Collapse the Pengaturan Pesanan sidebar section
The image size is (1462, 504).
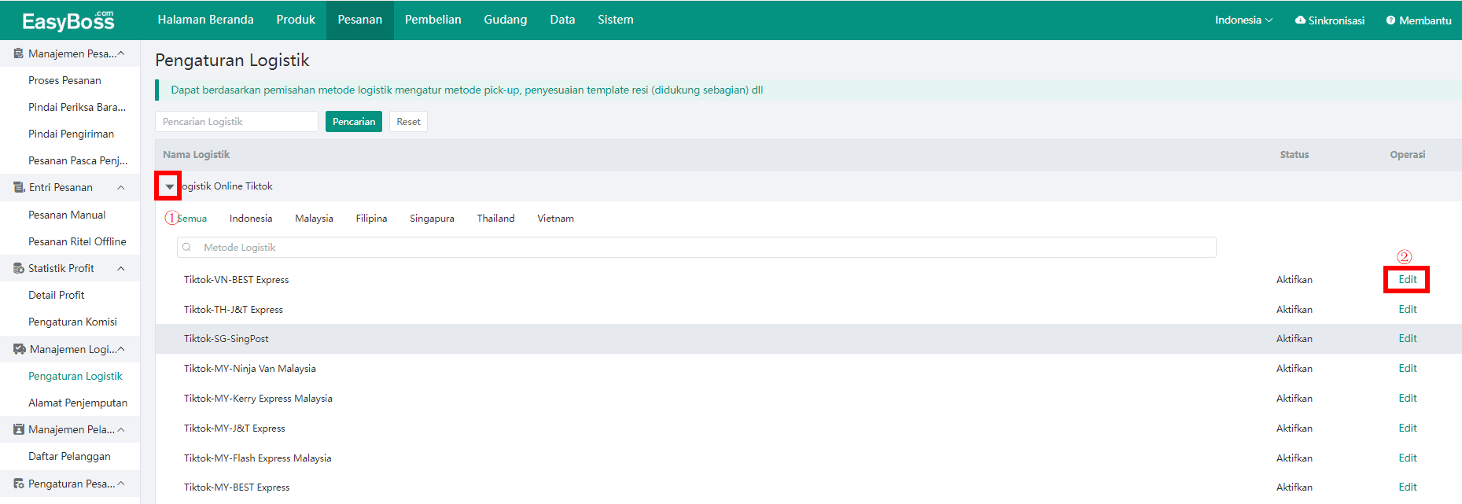pyautogui.click(x=121, y=484)
